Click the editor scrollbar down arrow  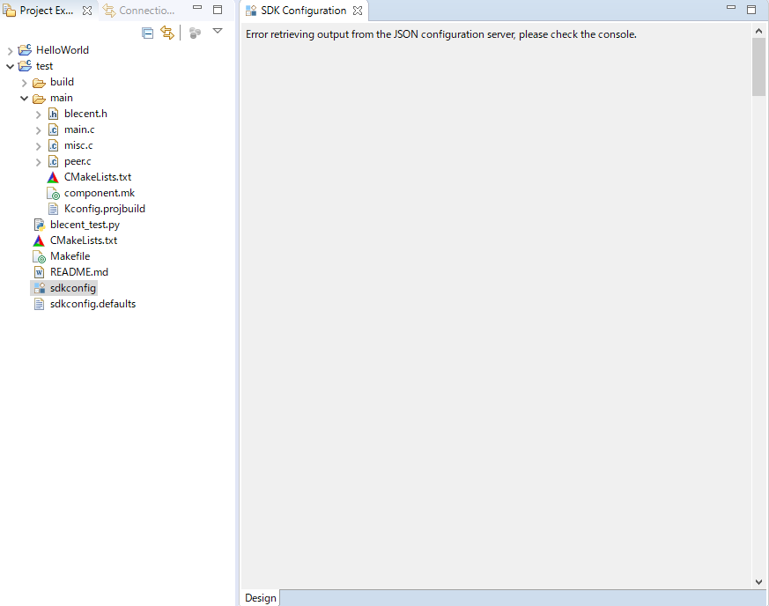tap(758, 582)
